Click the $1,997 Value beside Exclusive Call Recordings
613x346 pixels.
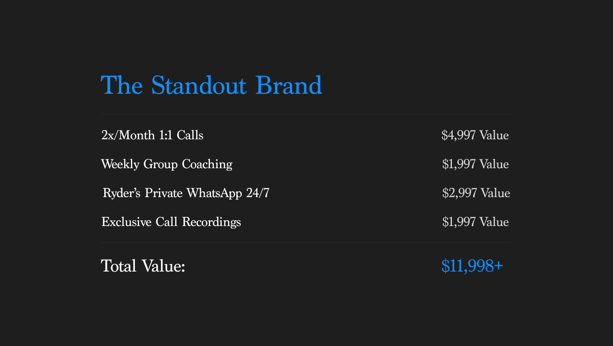click(x=476, y=222)
